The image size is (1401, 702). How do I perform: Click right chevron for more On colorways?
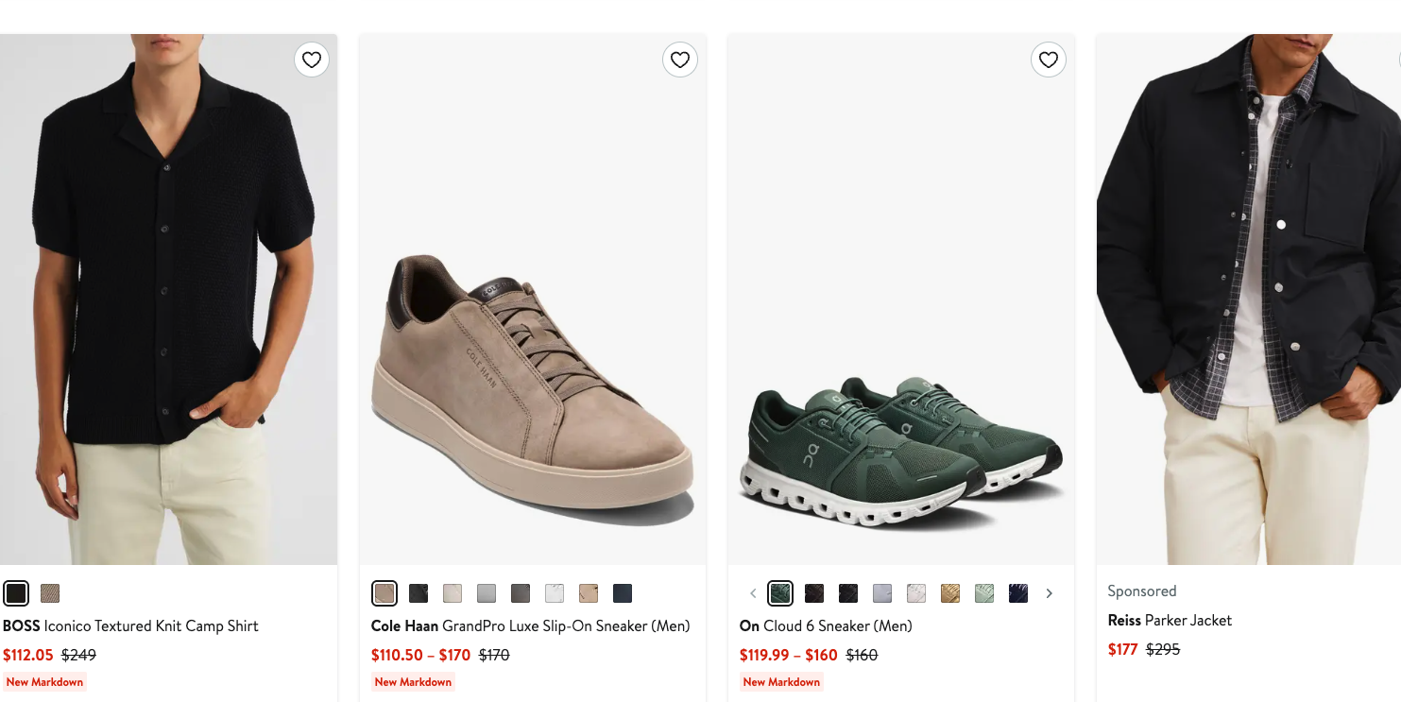pyautogui.click(x=1049, y=592)
